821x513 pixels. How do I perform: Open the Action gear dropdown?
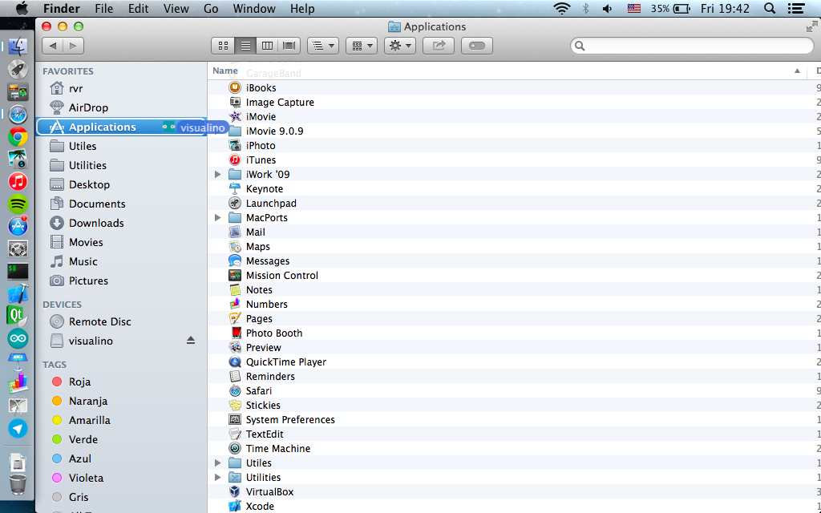(400, 46)
